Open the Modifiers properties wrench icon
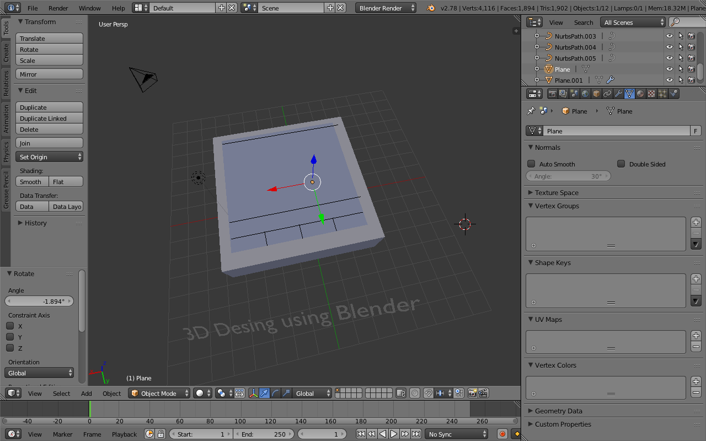 click(x=618, y=94)
